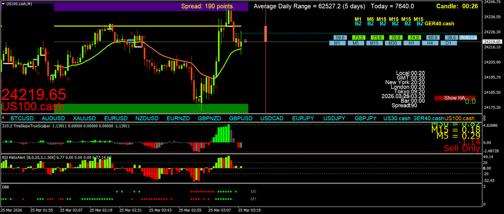
Task: Toggle the Show HA button
Action: [455, 98]
